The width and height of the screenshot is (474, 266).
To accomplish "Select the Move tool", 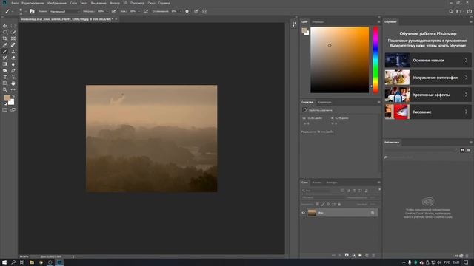I will [x=5, y=26].
